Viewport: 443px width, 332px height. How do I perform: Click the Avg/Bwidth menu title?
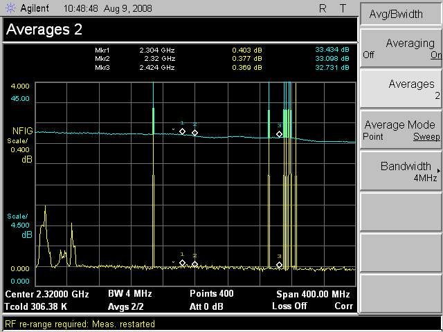click(396, 14)
